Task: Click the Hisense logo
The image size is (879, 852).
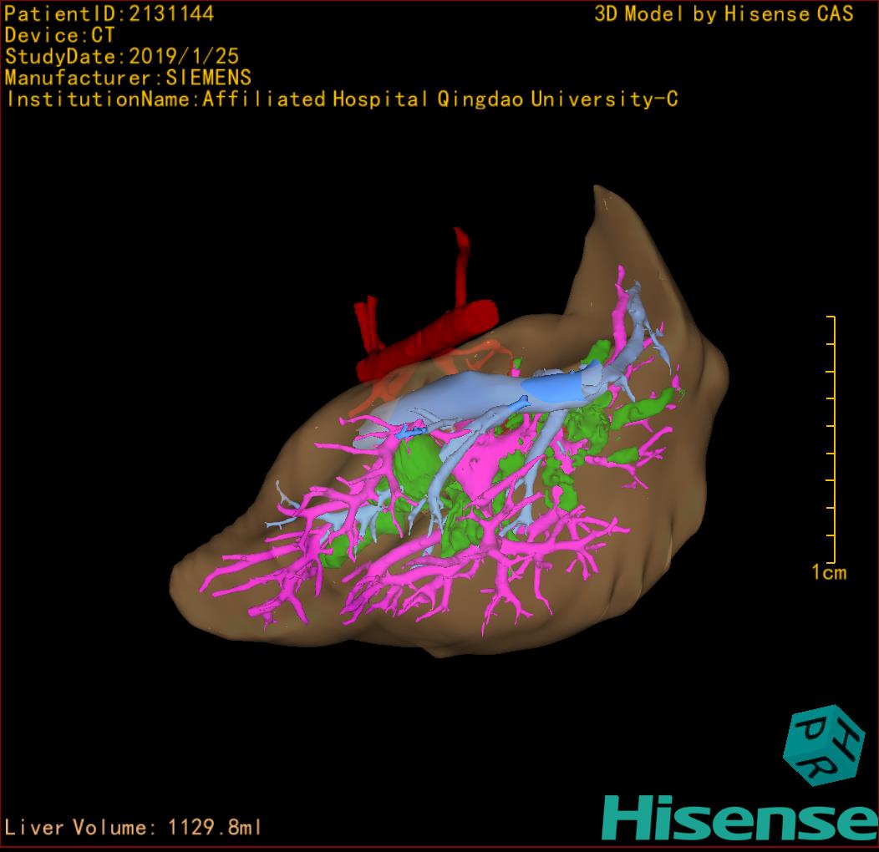Action: point(740,819)
